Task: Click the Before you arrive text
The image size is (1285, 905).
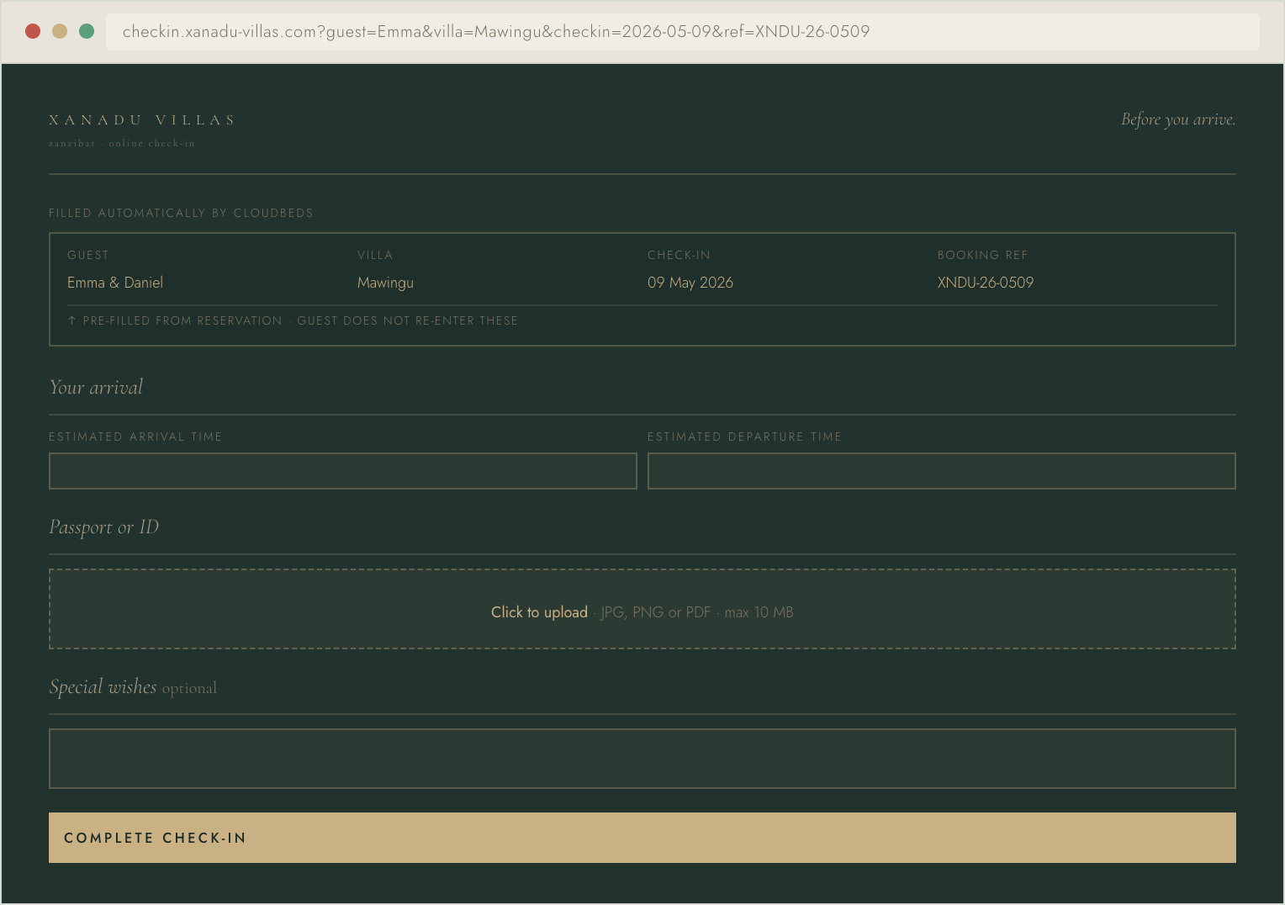Action: click(1177, 119)
